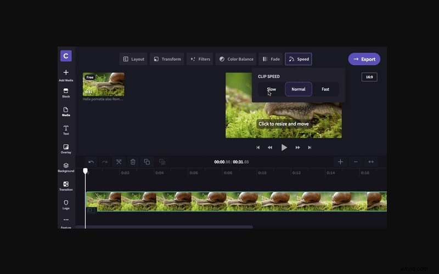Open the Logo sidebar item
The width and height of the screenshot is (439, 274).
coord(66,204)
